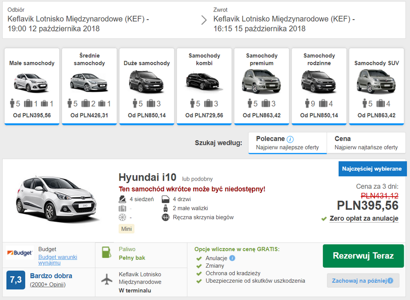This screenshot has width=410, height=300.
Task: Click the Od PLN729,56 price text
Action: [x=204, y=115]
